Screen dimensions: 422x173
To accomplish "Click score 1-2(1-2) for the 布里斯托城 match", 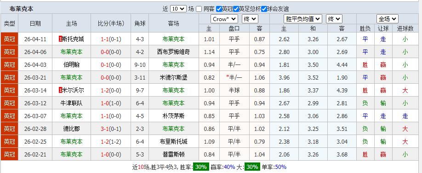I will (111, 142).
